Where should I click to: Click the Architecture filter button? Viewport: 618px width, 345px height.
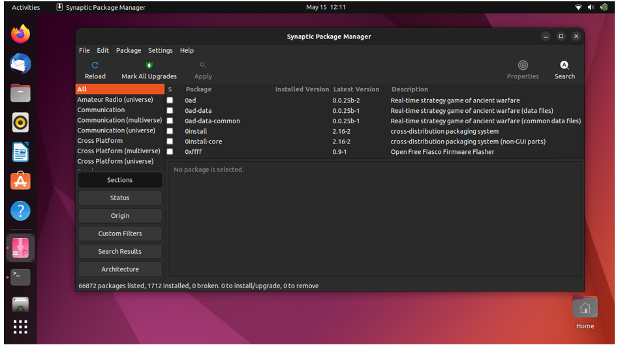pos(120,269)
